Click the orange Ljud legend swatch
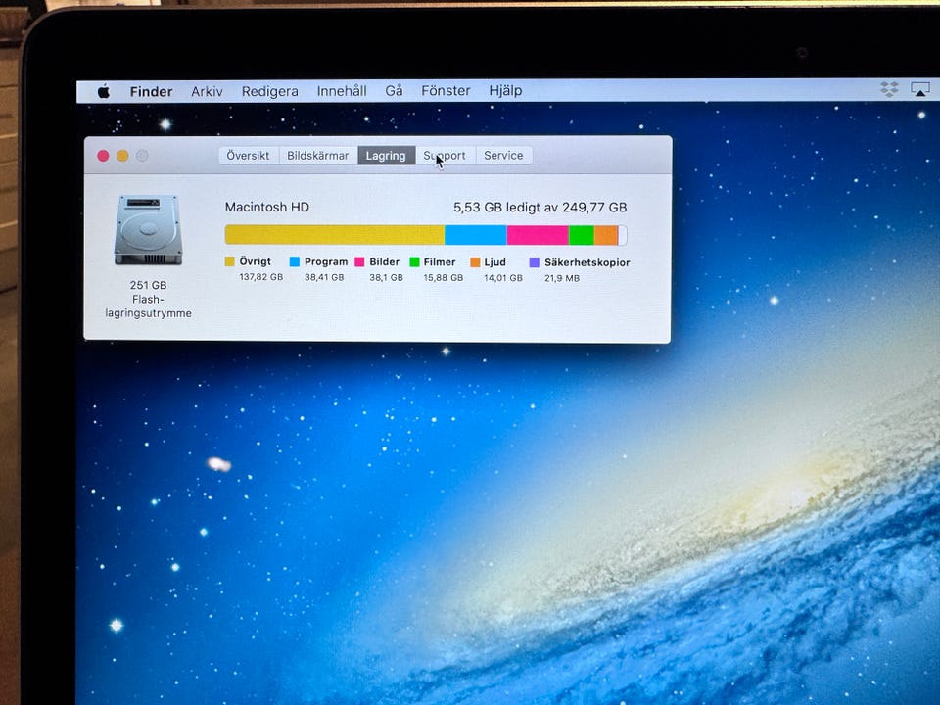The width and height of the screenshot is (940, 705). (x=475, y=262)
